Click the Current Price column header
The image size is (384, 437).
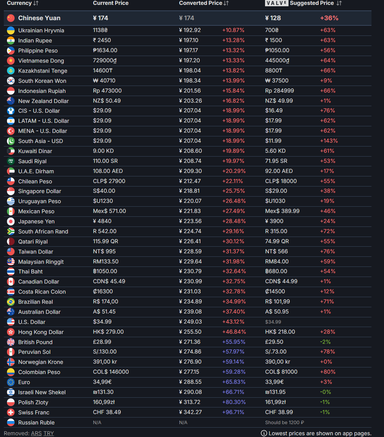[111, 3]
